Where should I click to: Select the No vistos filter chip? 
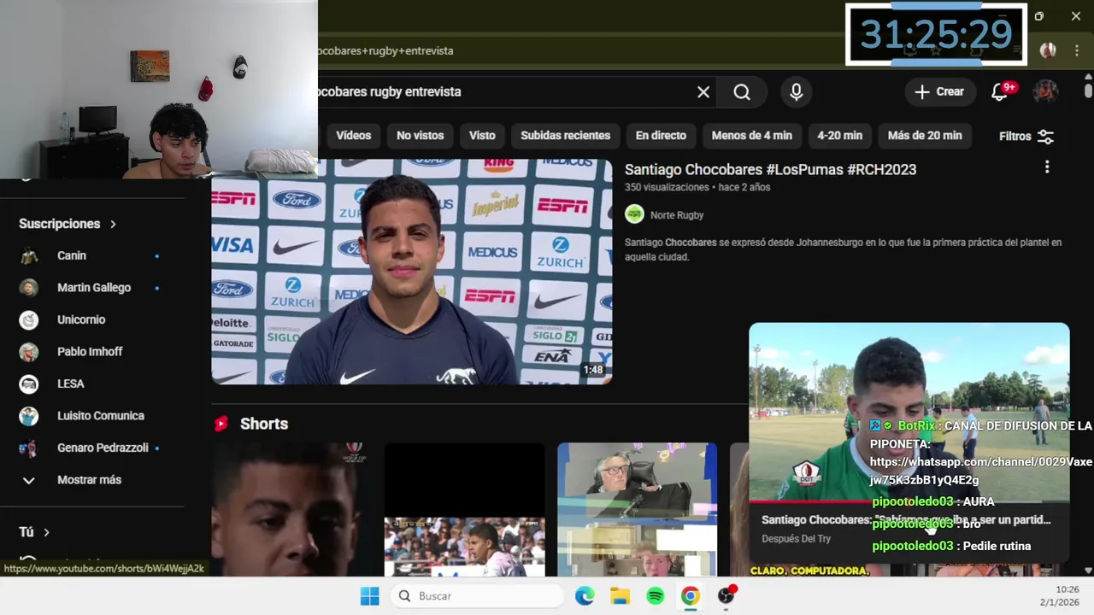[421, 136]
